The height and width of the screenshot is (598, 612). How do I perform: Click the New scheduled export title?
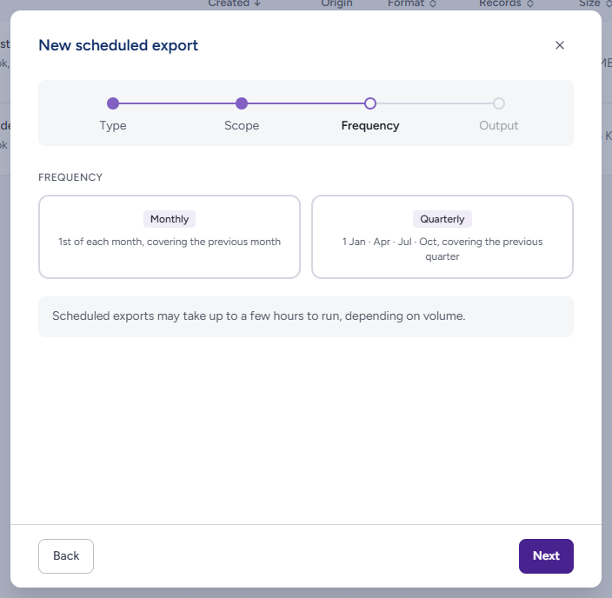coord(118,45)
